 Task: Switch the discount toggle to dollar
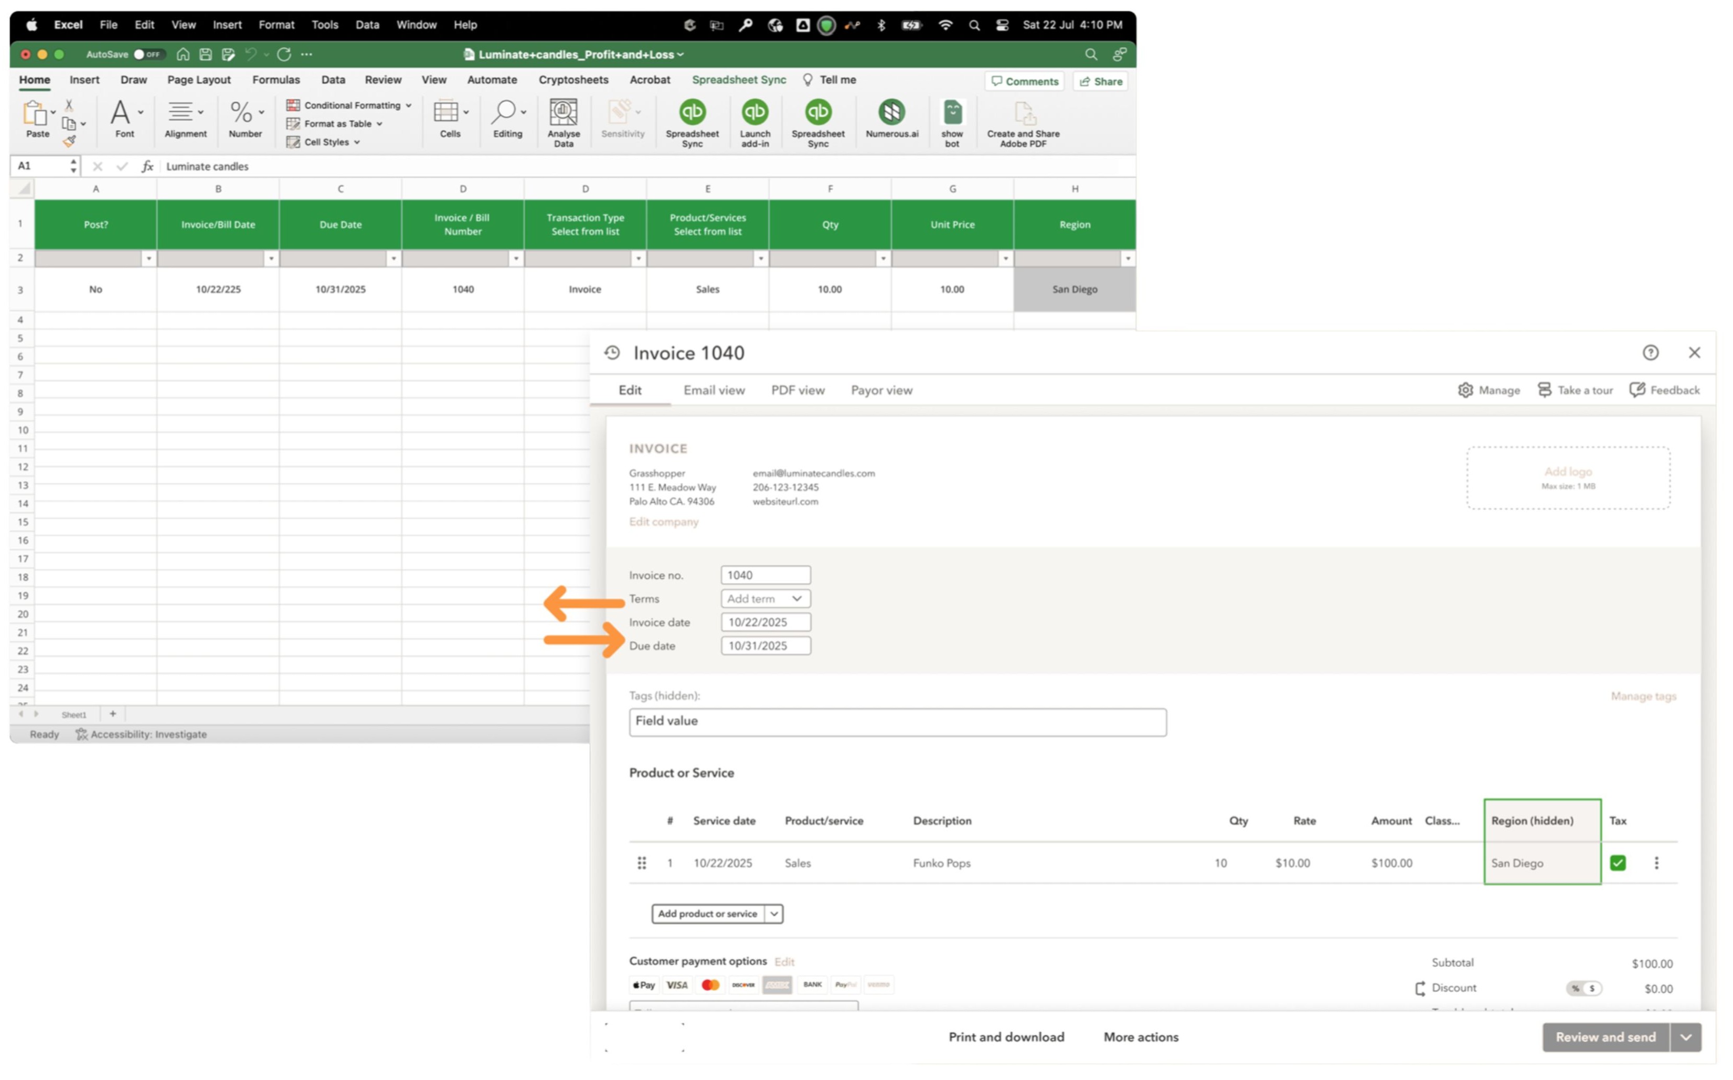pos(1592,989)
